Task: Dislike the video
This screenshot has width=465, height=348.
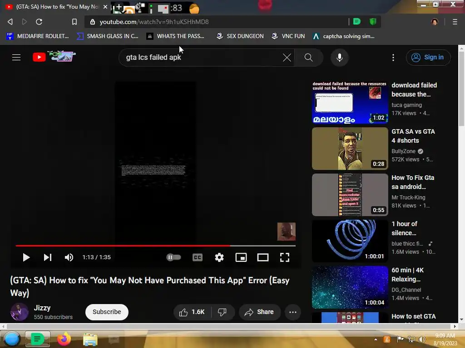Action: 223,312
